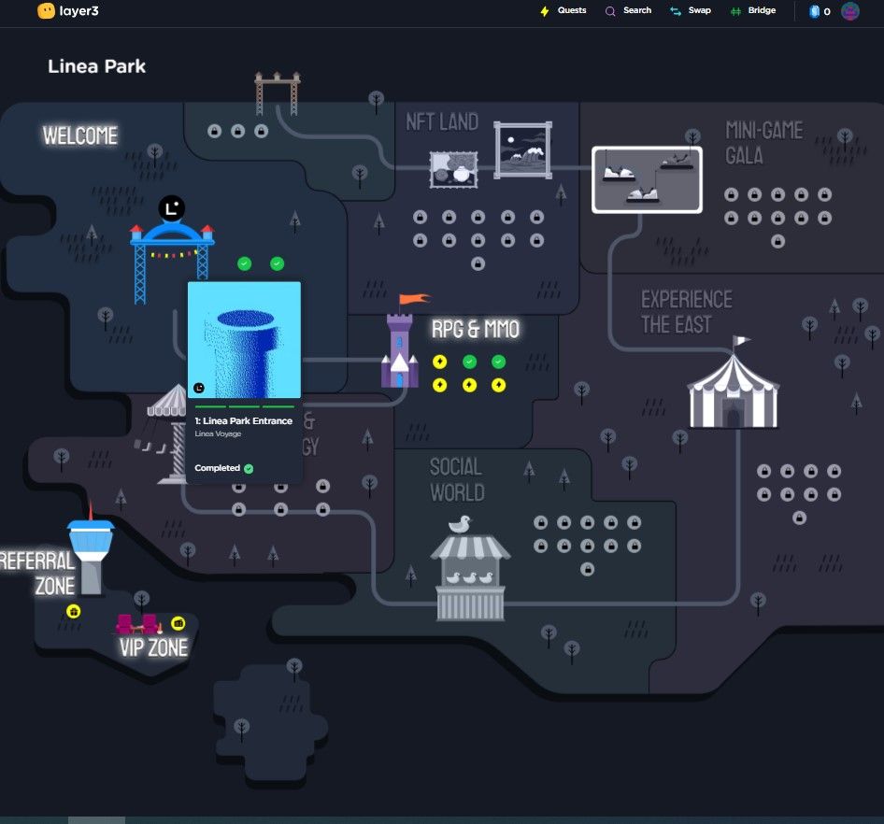884x824 pixels.
Task: Open the middle yellow quest in RPG & MMO bottom row
Action: click(x=469, y=385)
